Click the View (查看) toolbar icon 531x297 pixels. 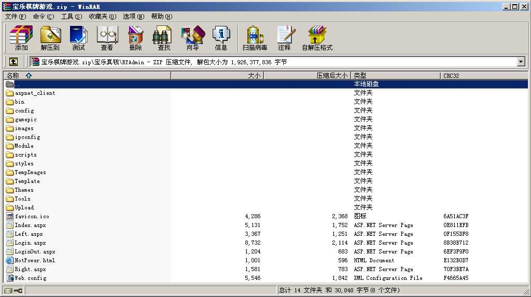point(107,38)
